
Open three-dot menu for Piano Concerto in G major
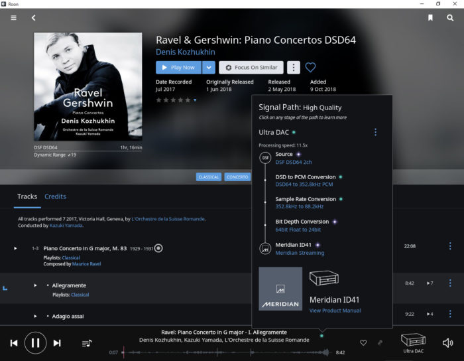[450, 246]
